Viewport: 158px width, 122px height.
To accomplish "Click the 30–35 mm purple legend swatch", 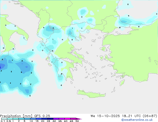I will pos(56,119).
